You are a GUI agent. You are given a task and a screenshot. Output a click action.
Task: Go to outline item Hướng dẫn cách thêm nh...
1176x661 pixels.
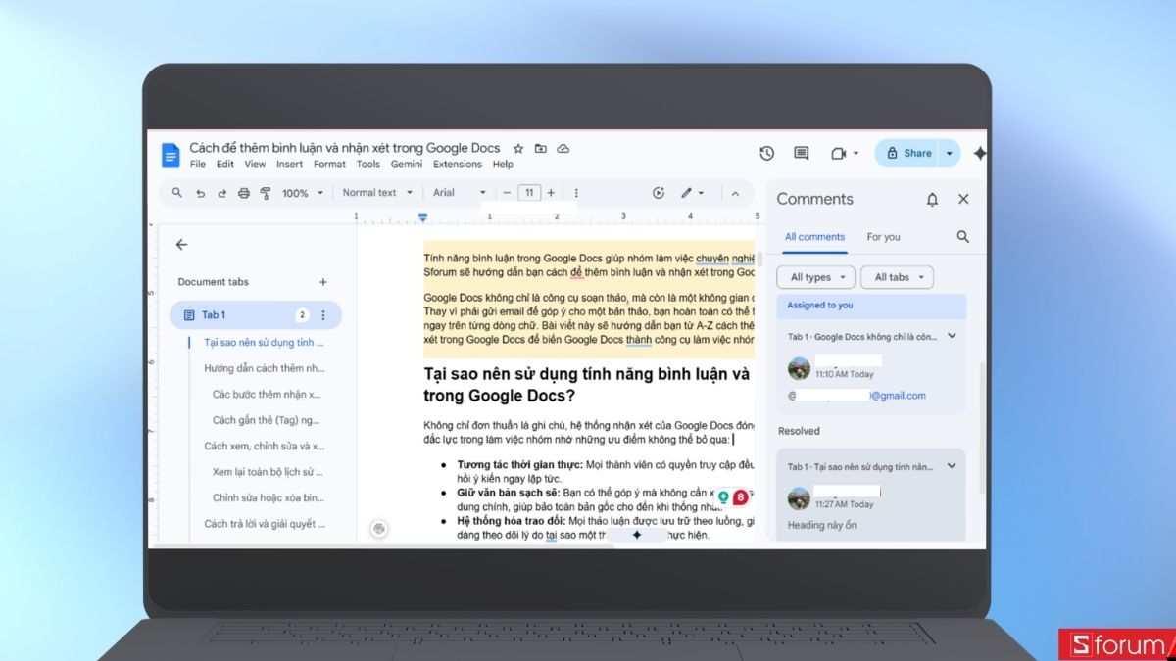tap(264, 369)
